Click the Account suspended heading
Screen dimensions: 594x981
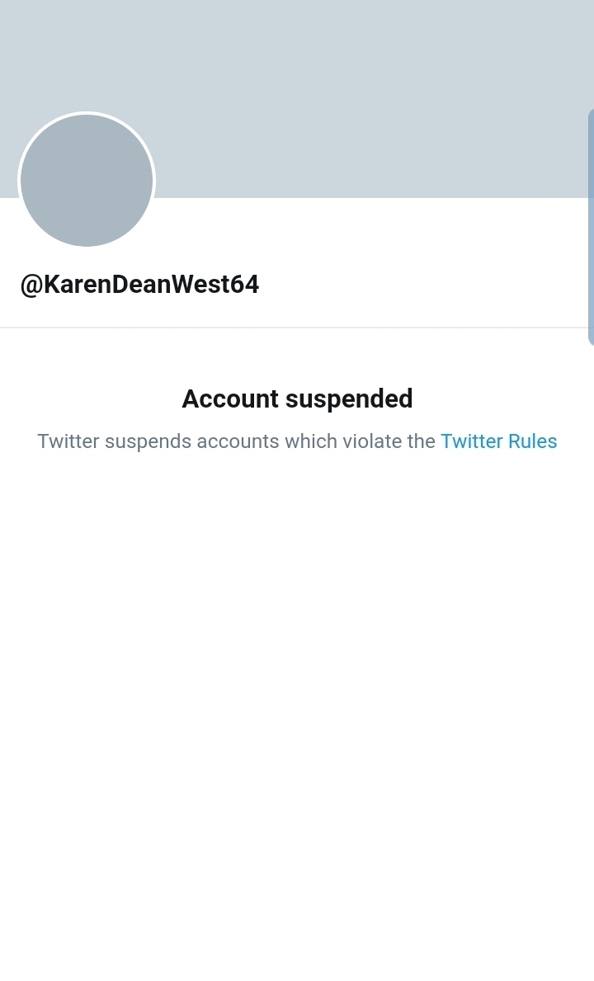tap(297, 399)
